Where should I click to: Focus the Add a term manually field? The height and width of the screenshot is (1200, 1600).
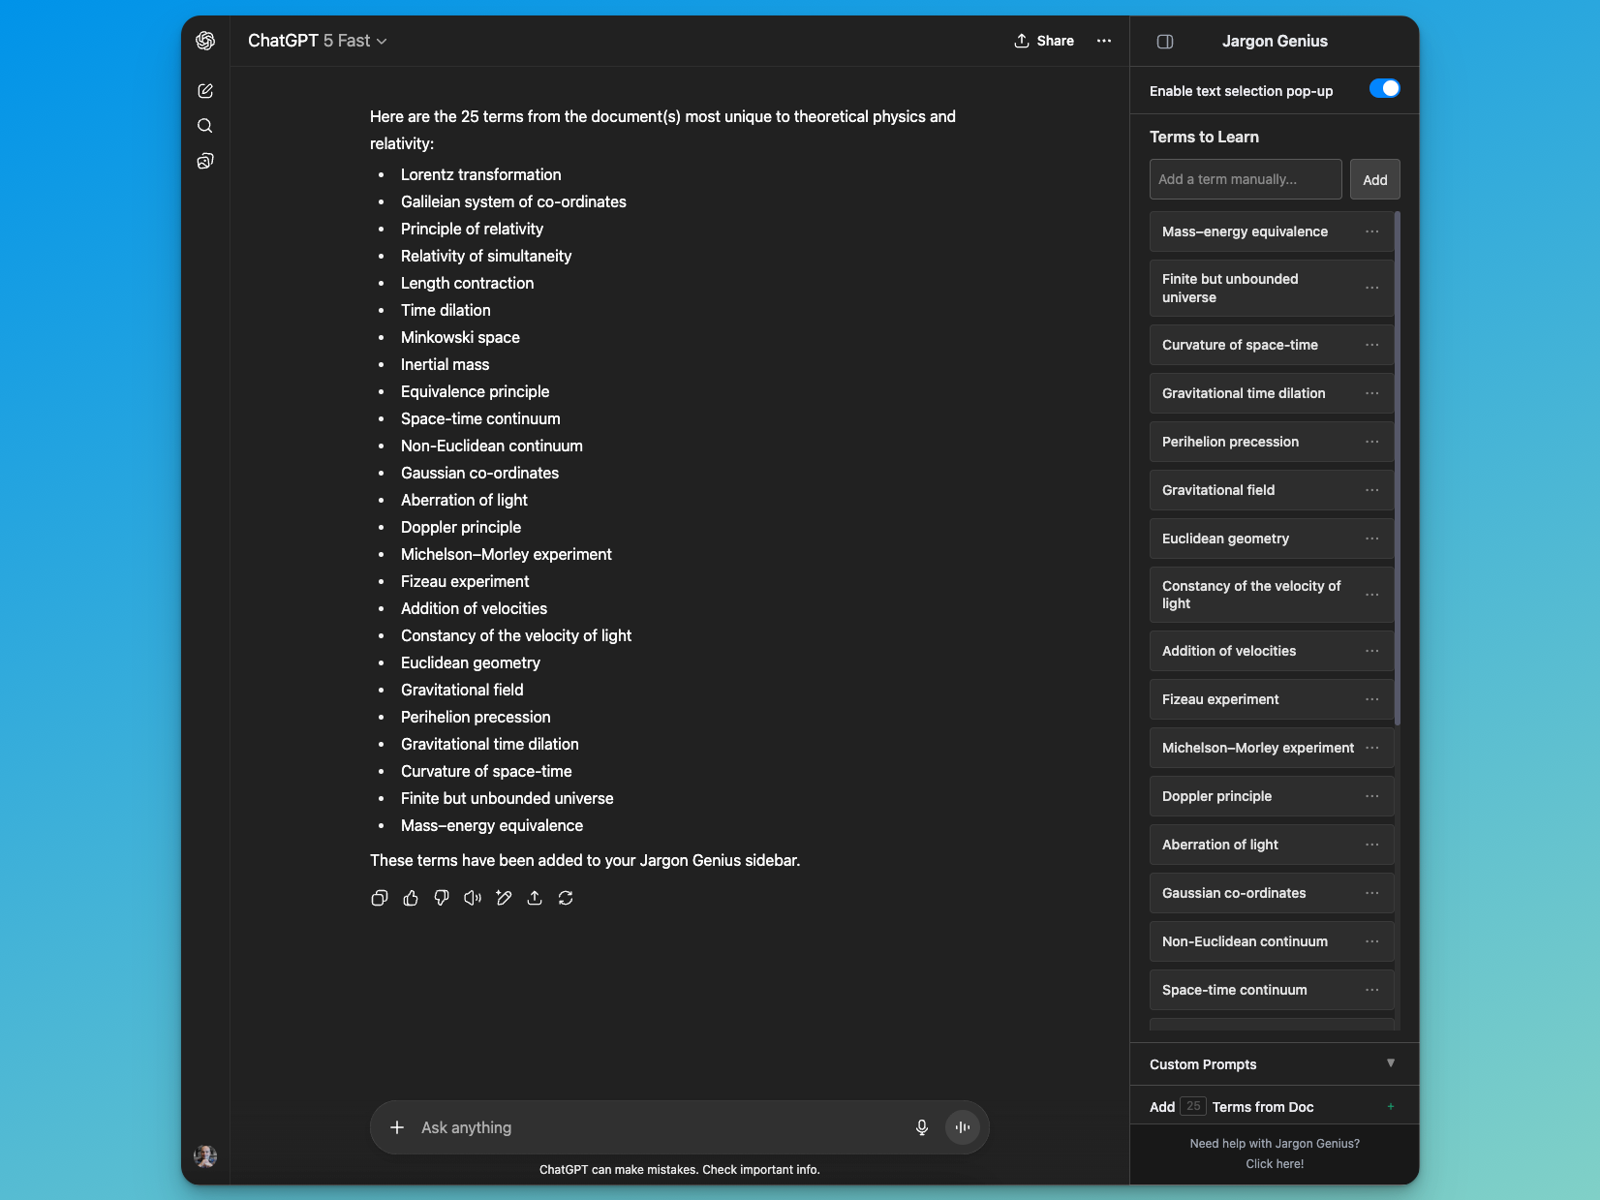(1245, 179)
